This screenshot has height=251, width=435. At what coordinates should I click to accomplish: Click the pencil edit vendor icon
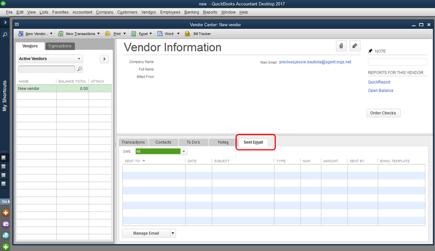(x=355, y=46)
